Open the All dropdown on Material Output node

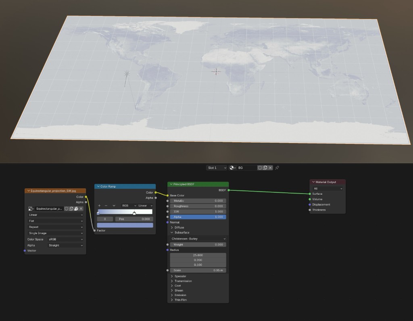click(x=327, y=188)
